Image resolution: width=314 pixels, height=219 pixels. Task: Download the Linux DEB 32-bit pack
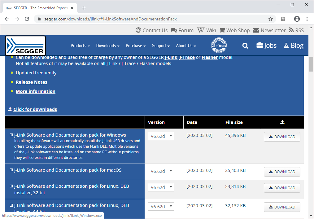tap(282, 188)
